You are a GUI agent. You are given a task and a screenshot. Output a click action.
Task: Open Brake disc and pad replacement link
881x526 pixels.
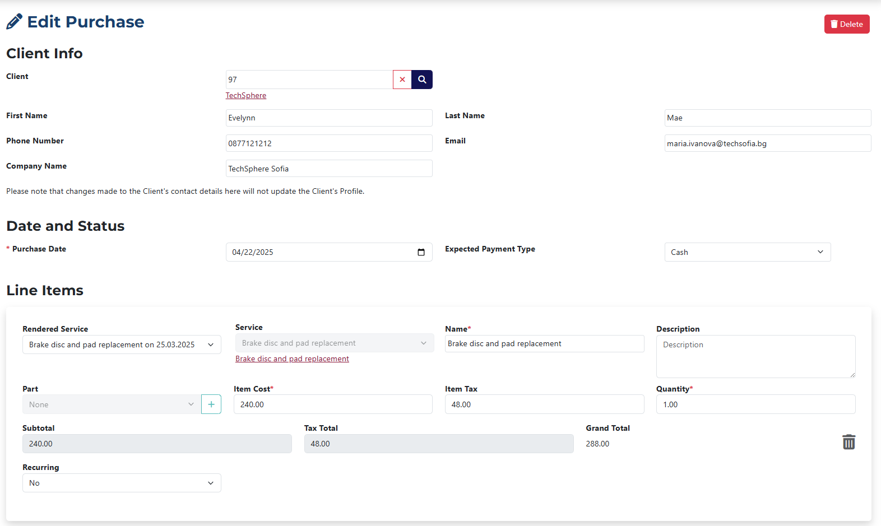click(x=292, y=359)
